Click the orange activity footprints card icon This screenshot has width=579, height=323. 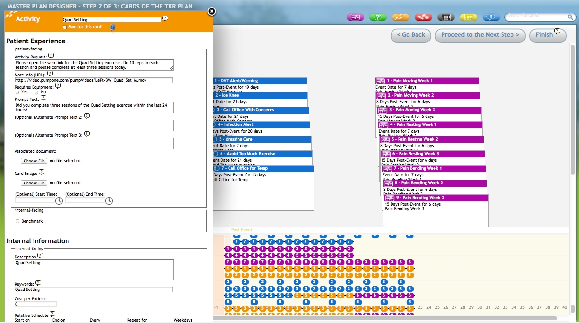tap(400, 17)
